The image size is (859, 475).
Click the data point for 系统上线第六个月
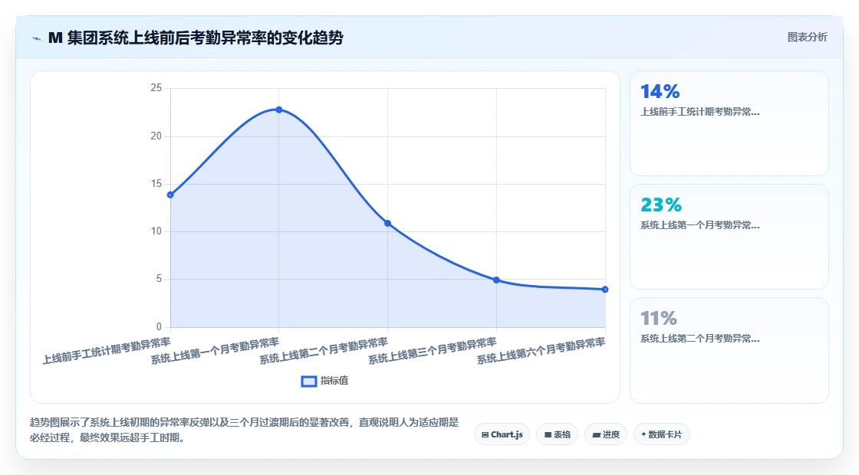[605, 290]
